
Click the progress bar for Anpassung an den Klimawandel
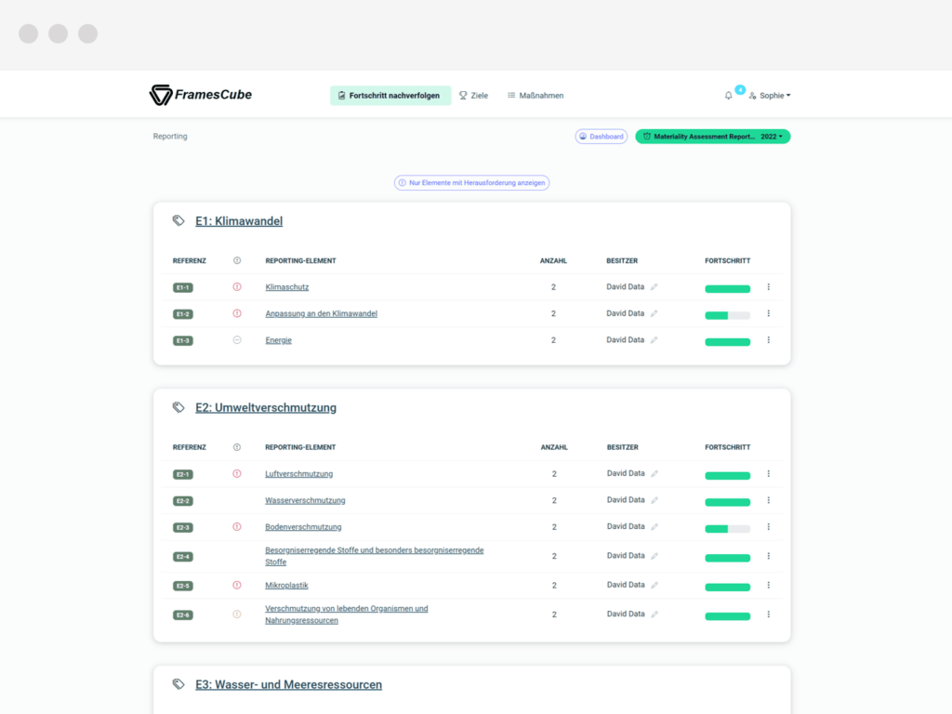(x=727, y=315)
